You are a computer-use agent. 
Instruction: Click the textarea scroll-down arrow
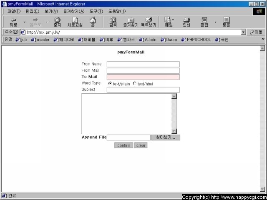pyautogui.click(x=174, y=131)
